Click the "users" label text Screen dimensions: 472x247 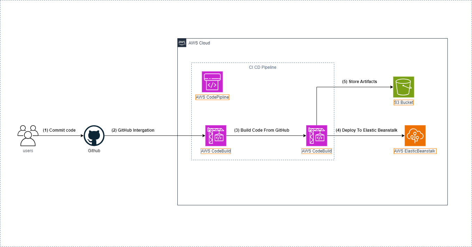(x=28, y=151)
